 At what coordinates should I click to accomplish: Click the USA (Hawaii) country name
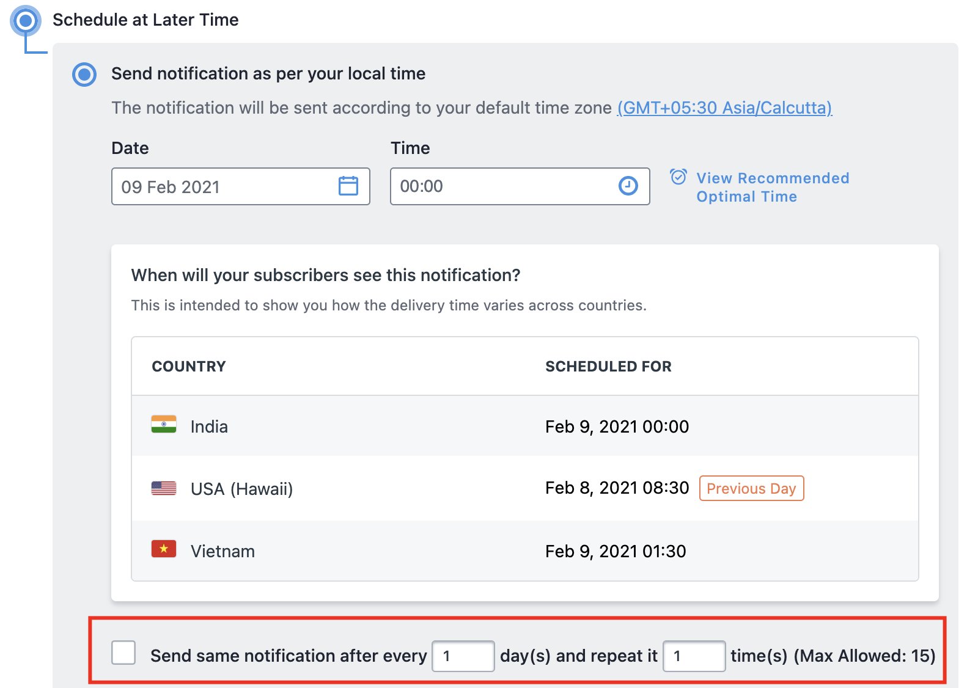tap(242, 489)
